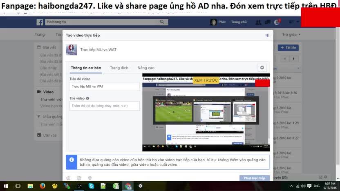Click the Thẻ video tags field

click(x=105, y=106)
